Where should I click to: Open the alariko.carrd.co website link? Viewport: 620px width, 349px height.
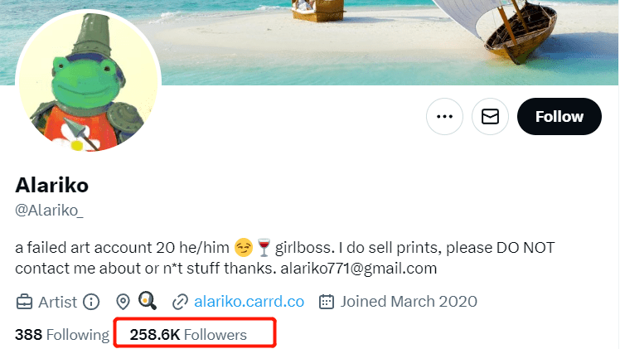[249, 301]
